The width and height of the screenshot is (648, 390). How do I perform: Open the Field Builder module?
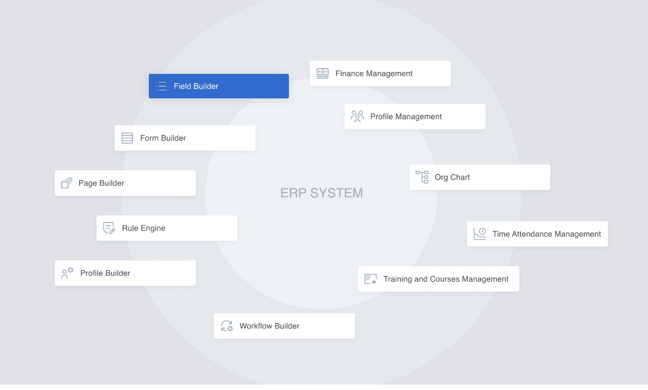pyautogui.click(x=219, y=86)
